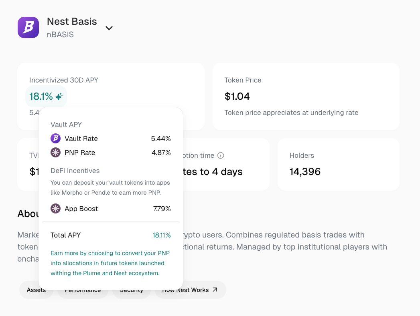Click the PNP Rate 4.87% value
The height and width of the screenshot is (316, 420).
click(161, 153)
